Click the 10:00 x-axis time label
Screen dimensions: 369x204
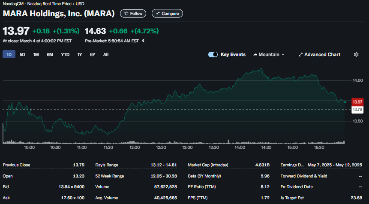pos(30,148)
